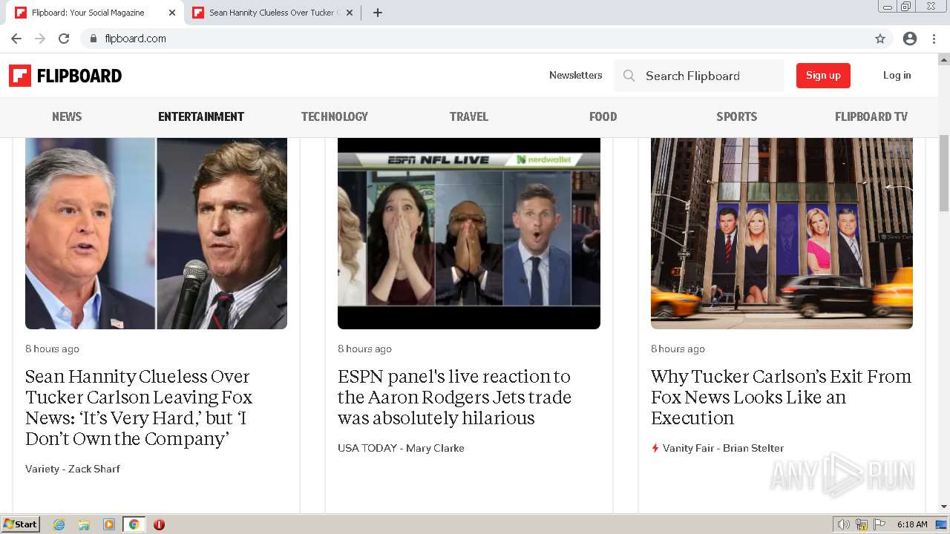Open Fox News building photo thumbnail
Image resolution: width=950 pixels, height=534 pixels.
click(782, 233)
